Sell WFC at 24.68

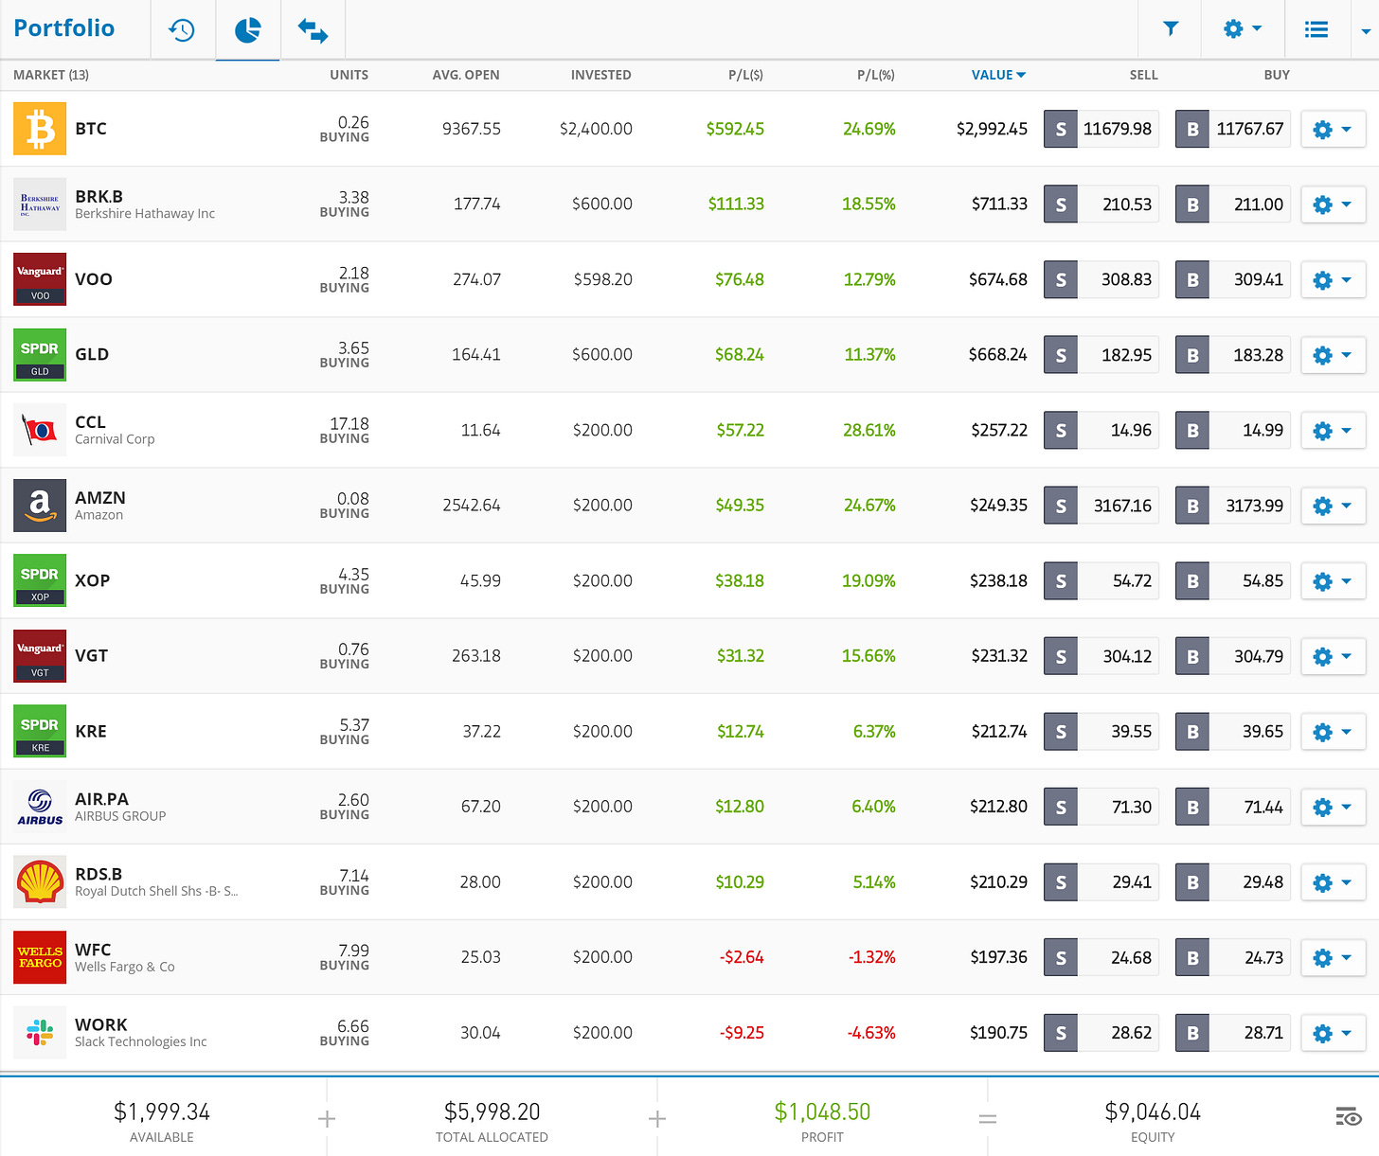pos(1101,957)
